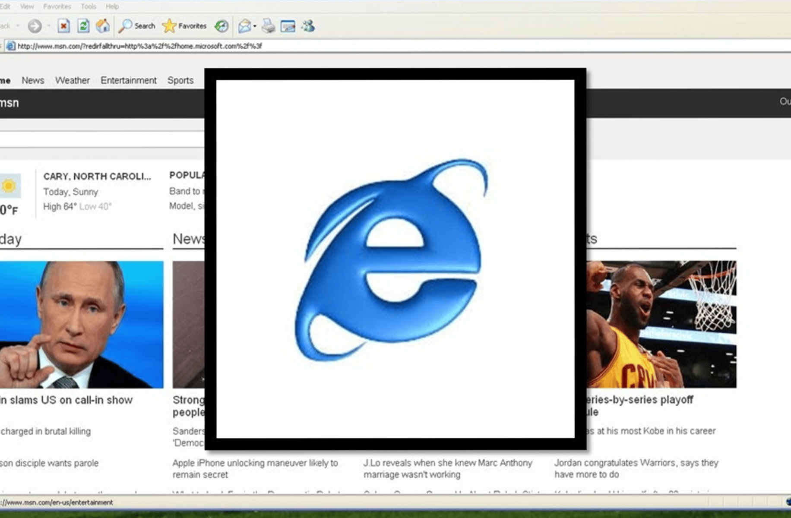Image resolution: width=791 pixels, height=518 pixels.
Task: Click 'CARY, NORTH CAROLI...' location text
Action: tap(97, 176)
